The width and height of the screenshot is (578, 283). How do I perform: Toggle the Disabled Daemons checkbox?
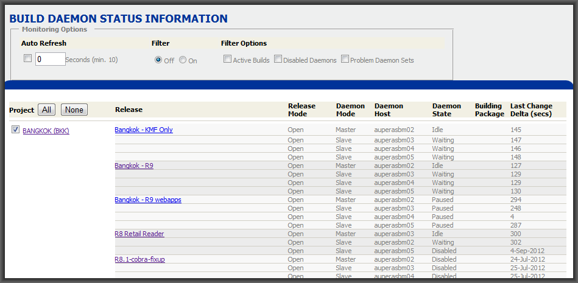click(x=278, y=60)
